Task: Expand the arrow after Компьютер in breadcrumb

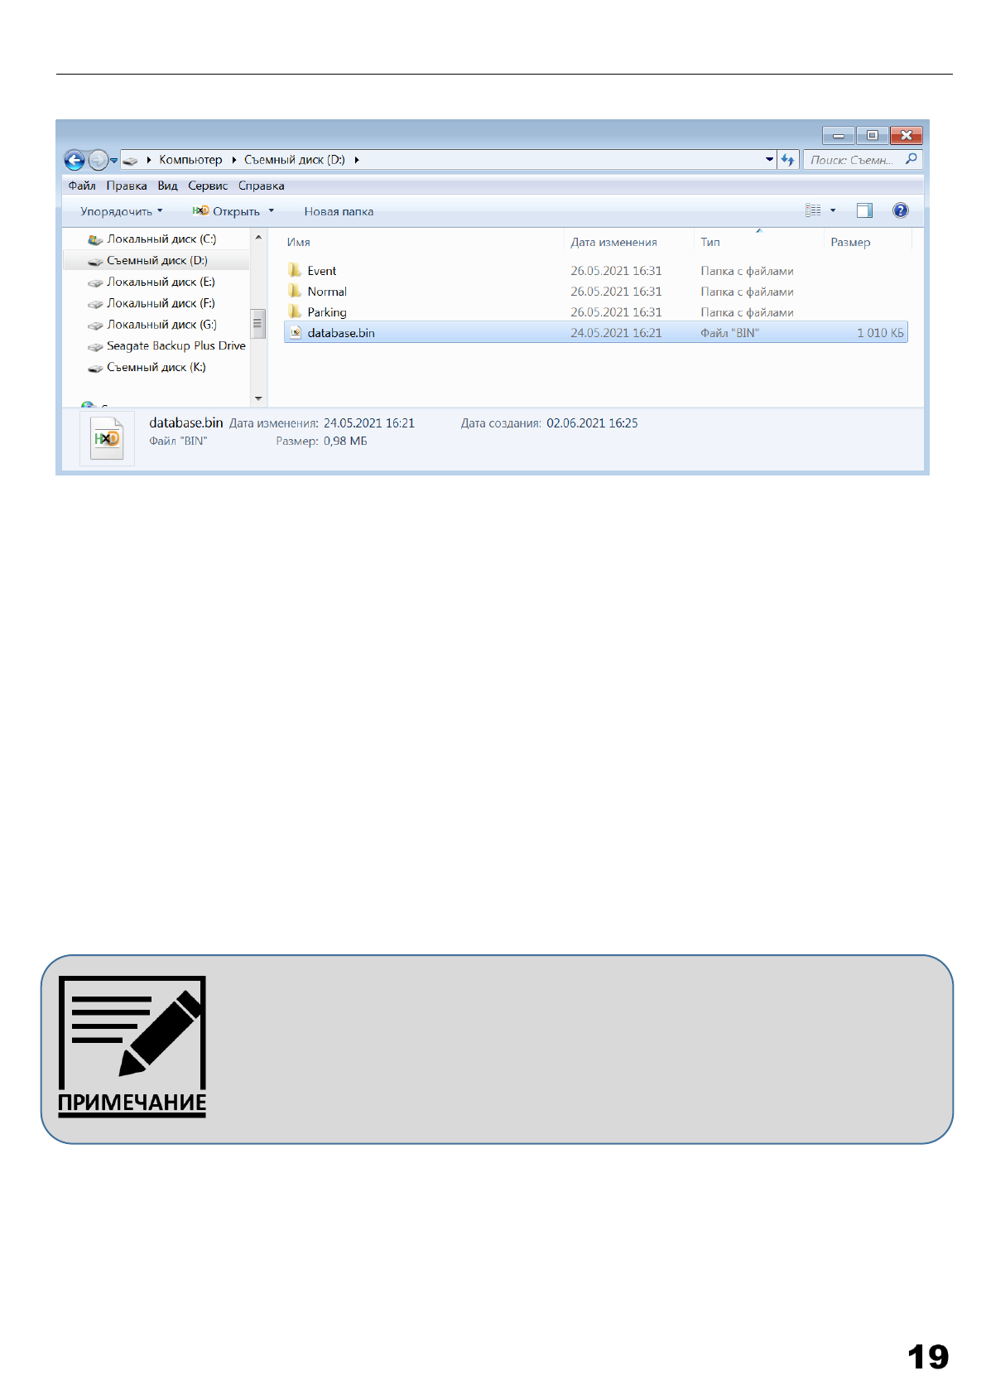Action: [234, 160]
